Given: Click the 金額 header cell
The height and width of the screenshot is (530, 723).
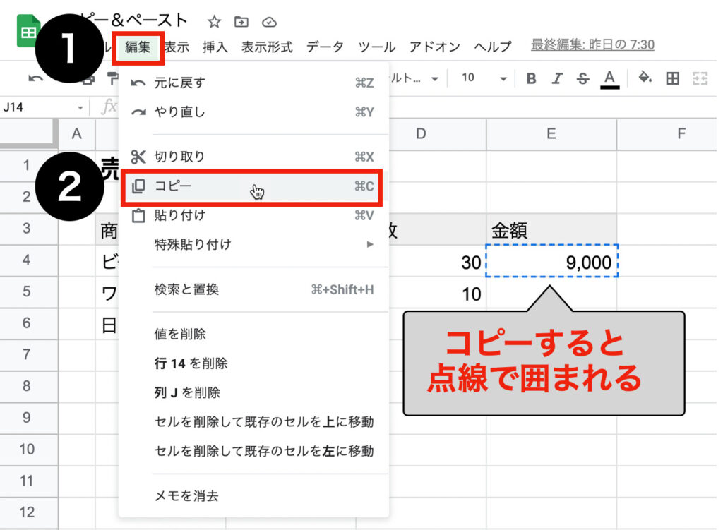Looking at the screenshot, I should [551, 229].
